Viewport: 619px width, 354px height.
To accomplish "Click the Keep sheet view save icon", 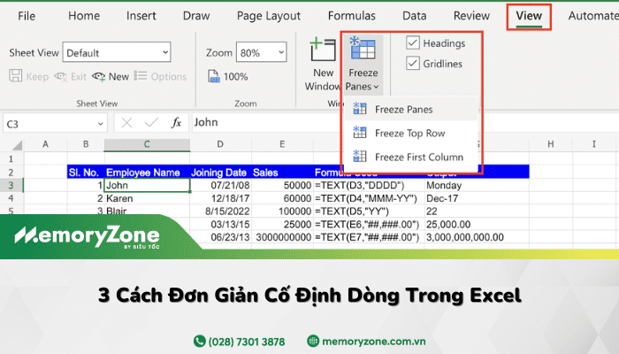I will [16, 76].
